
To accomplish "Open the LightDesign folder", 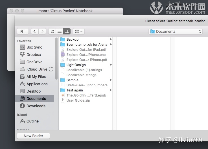I will 76,65.
